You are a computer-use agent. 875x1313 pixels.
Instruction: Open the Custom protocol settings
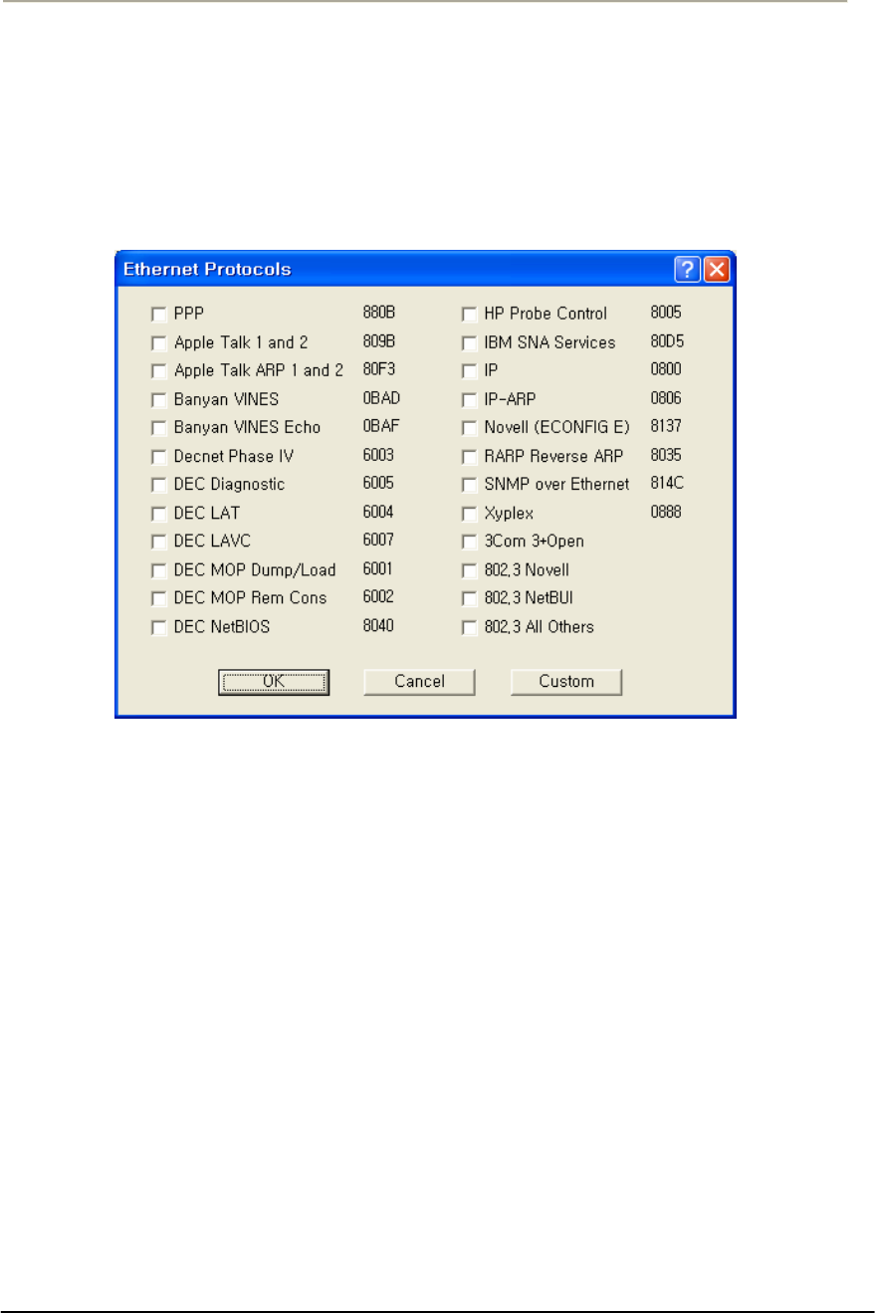[x=566, y=682]
